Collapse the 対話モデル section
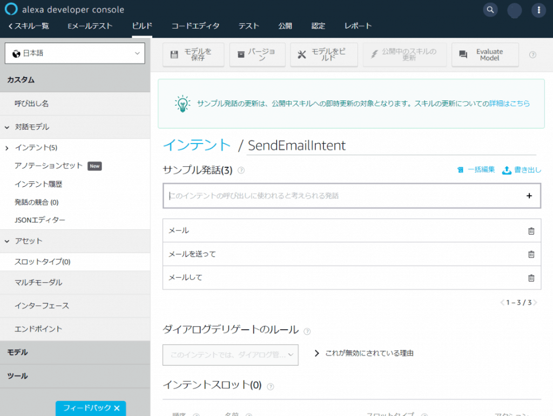This screenshot has width=553, height=416. pos(7,127)
